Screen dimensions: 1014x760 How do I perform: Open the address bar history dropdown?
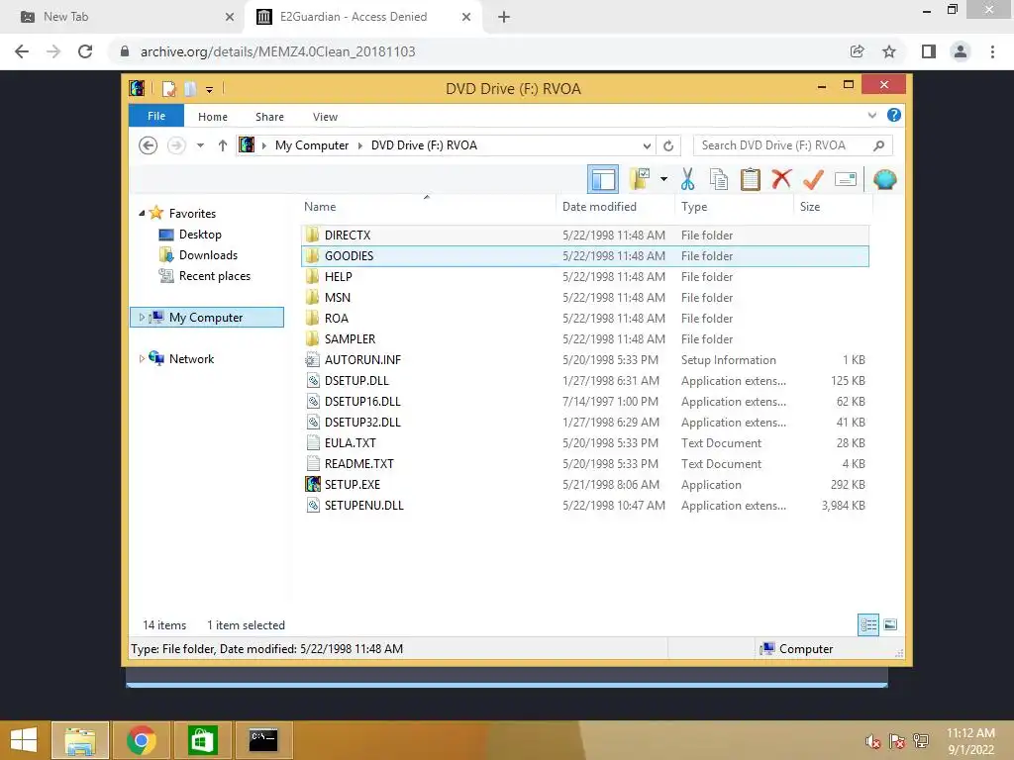tap(647, 146)
